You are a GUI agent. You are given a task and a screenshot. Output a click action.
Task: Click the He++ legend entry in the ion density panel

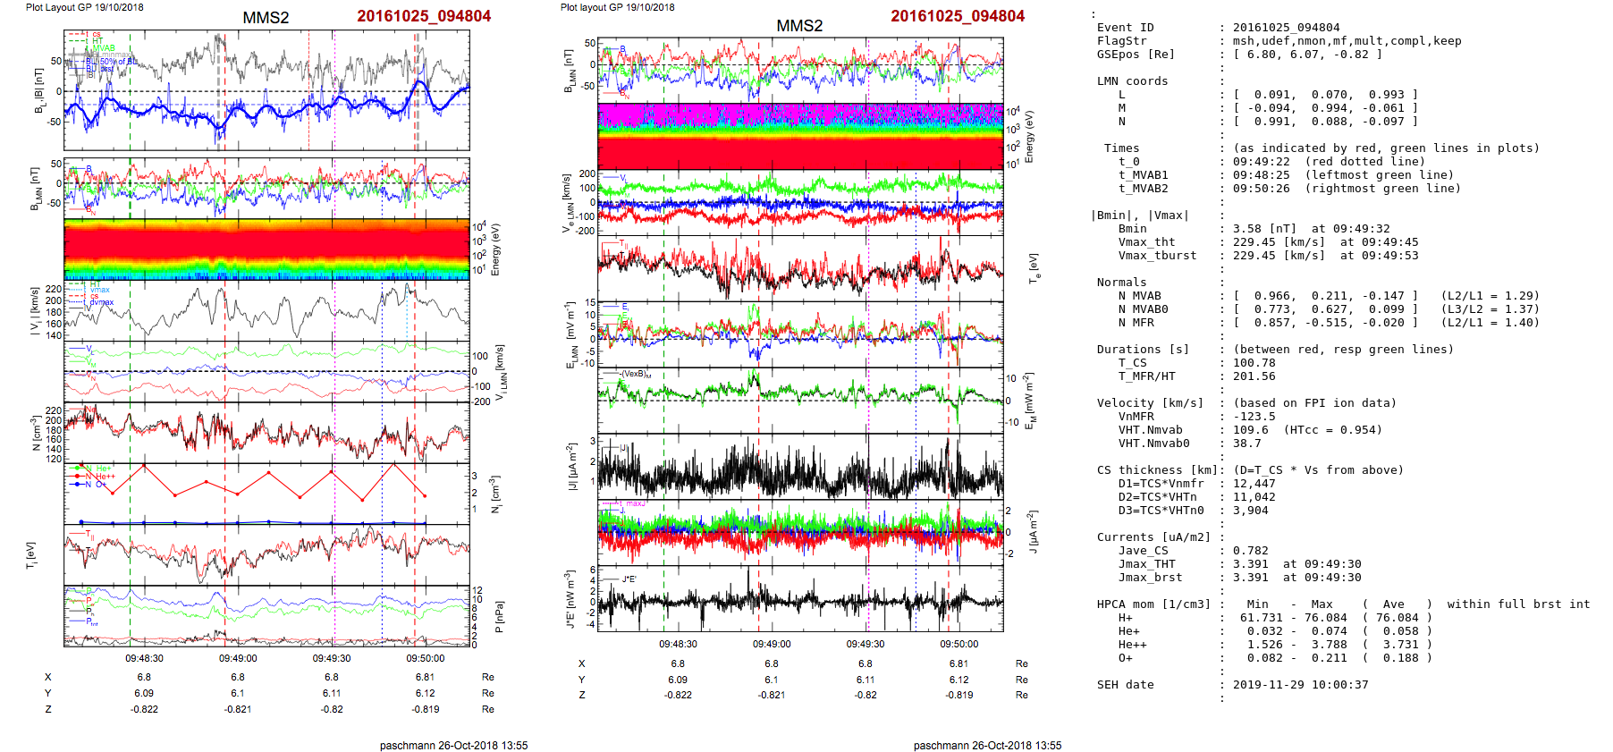click(105, 477)
